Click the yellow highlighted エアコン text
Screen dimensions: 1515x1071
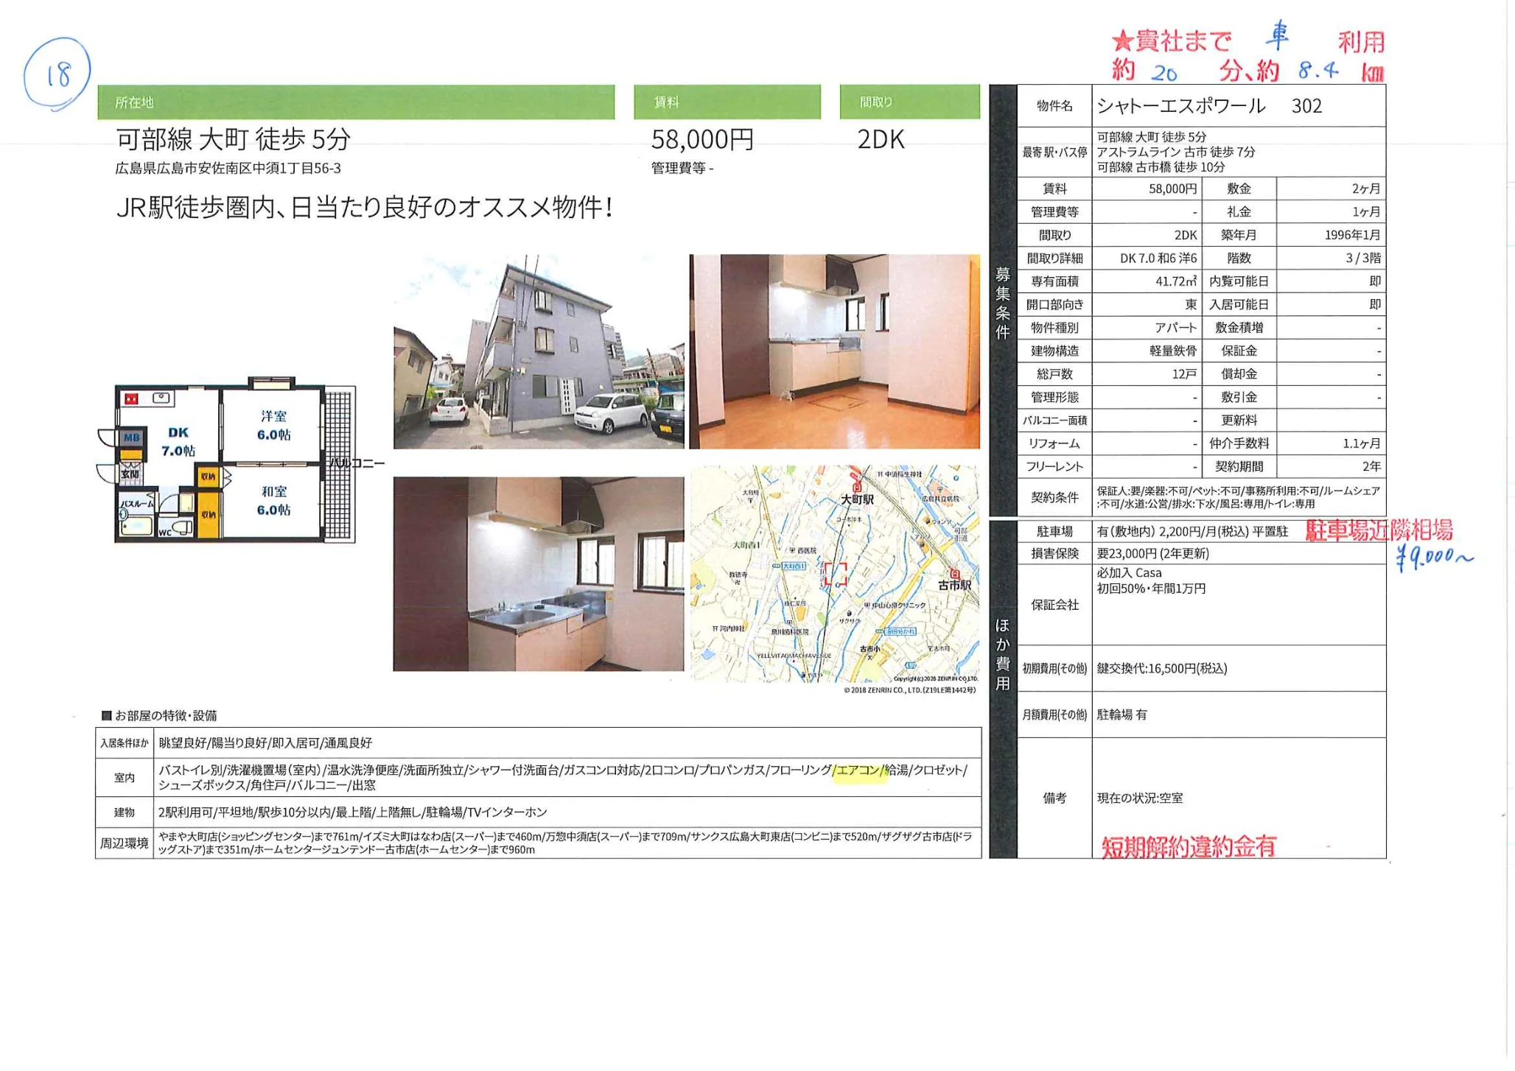858,770
